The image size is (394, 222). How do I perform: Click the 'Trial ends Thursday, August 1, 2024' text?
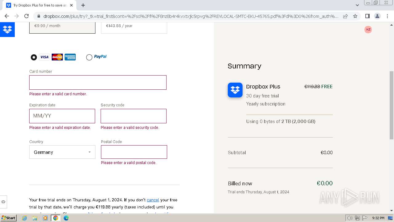pyautogui.click(x=259, y=192)
